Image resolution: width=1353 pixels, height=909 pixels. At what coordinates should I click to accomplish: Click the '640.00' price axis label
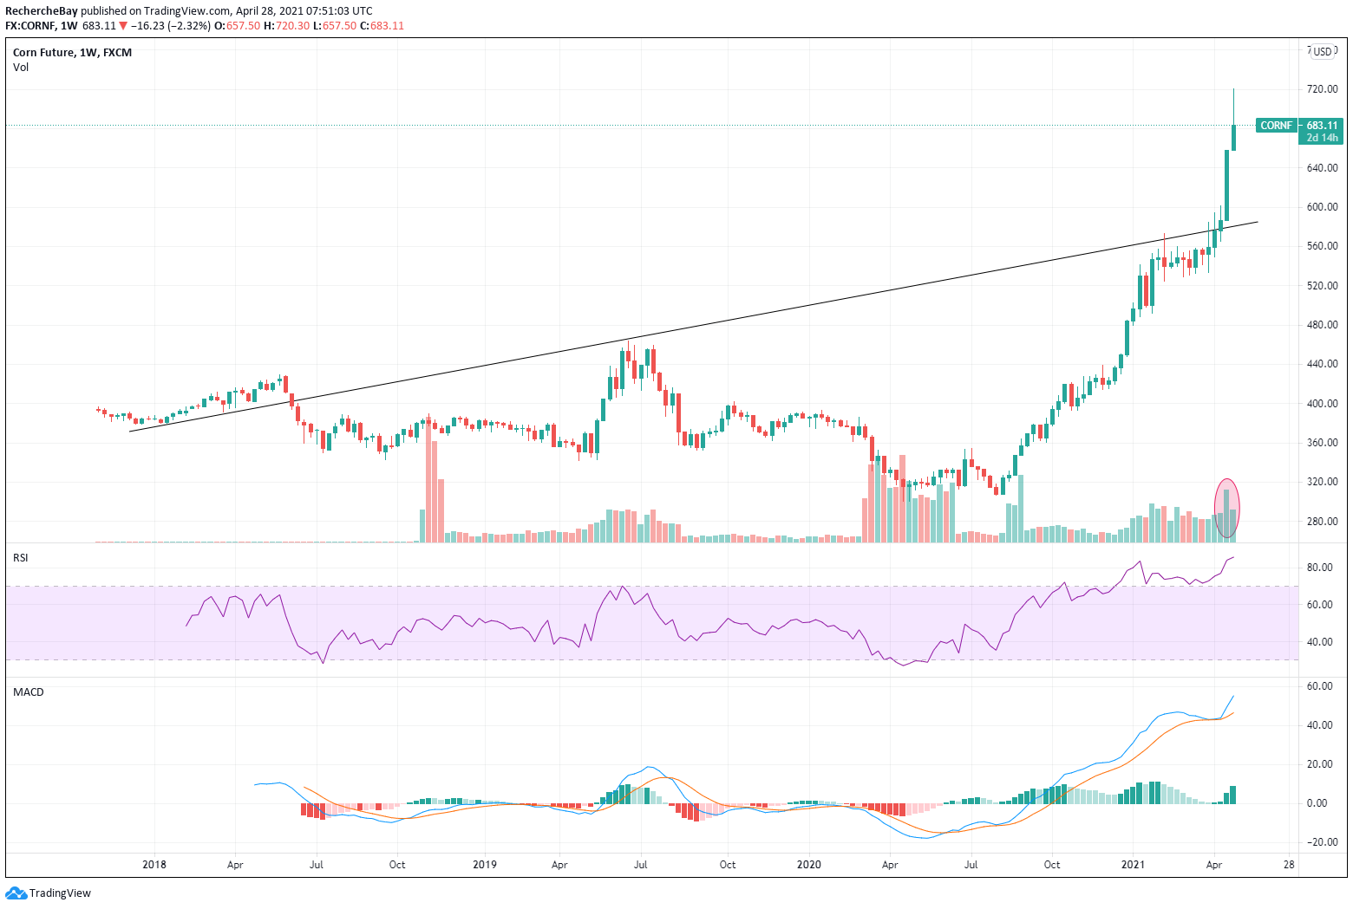[1322, 168]
